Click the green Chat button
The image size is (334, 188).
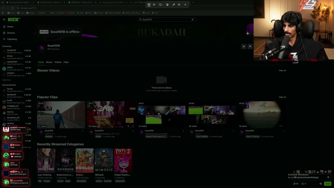(x=328, y=184)
